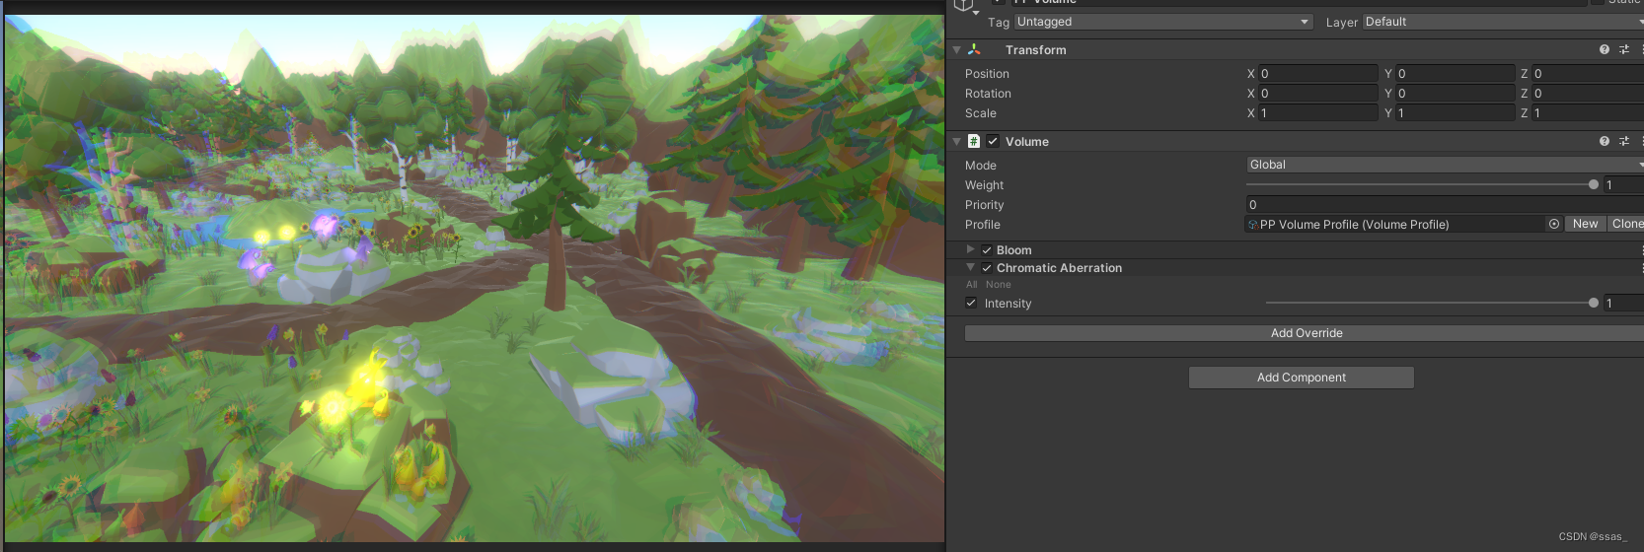Click the Profile property label

pos(983,225)
